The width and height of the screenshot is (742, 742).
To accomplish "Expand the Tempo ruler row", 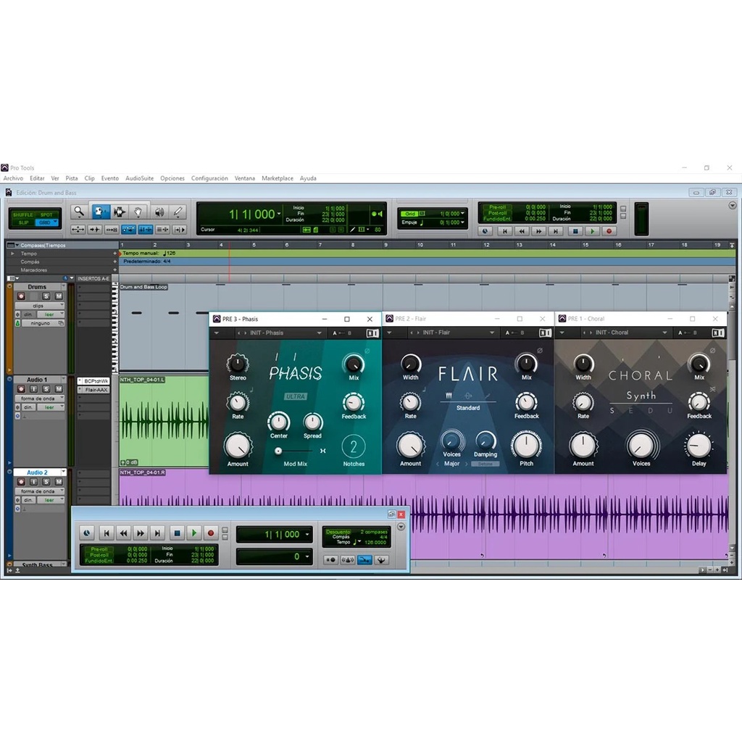I will click(x=13, y=254).
